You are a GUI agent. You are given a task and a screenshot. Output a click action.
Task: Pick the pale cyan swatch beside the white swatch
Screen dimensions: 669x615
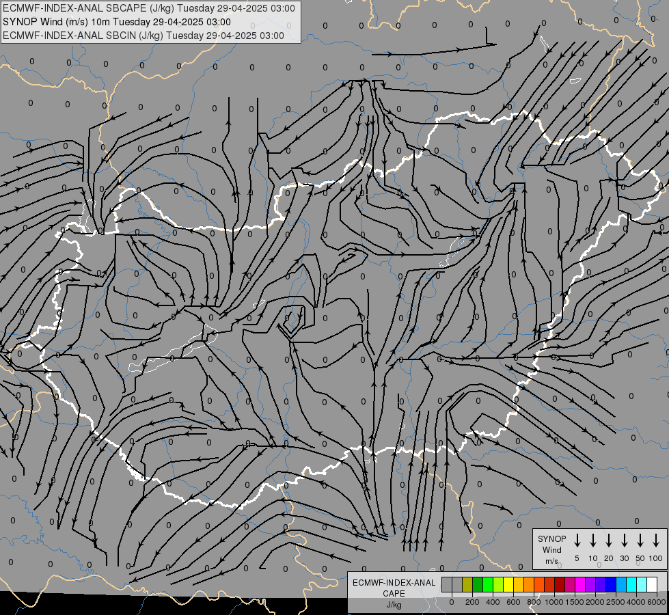click(642, 584)
